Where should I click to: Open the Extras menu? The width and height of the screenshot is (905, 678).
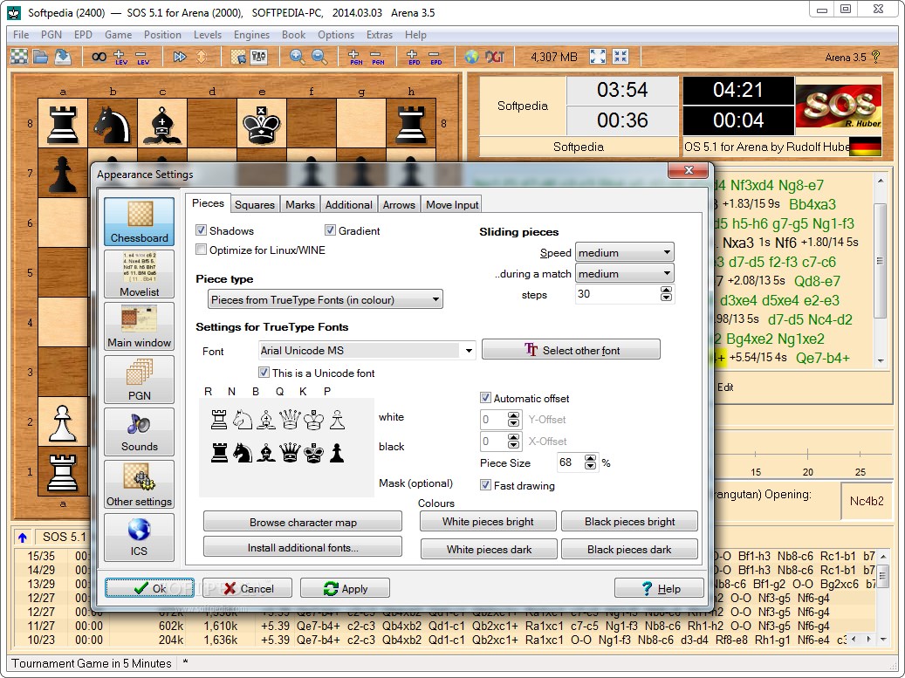380,35
